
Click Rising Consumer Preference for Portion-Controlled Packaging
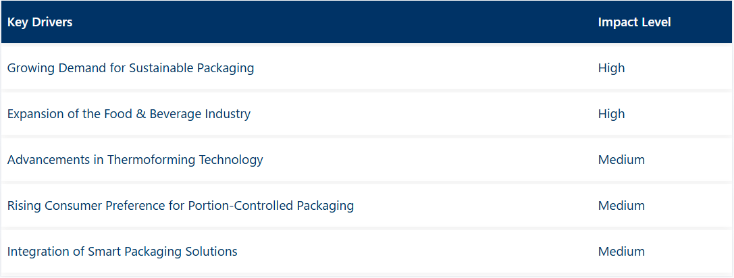[180, 205]
